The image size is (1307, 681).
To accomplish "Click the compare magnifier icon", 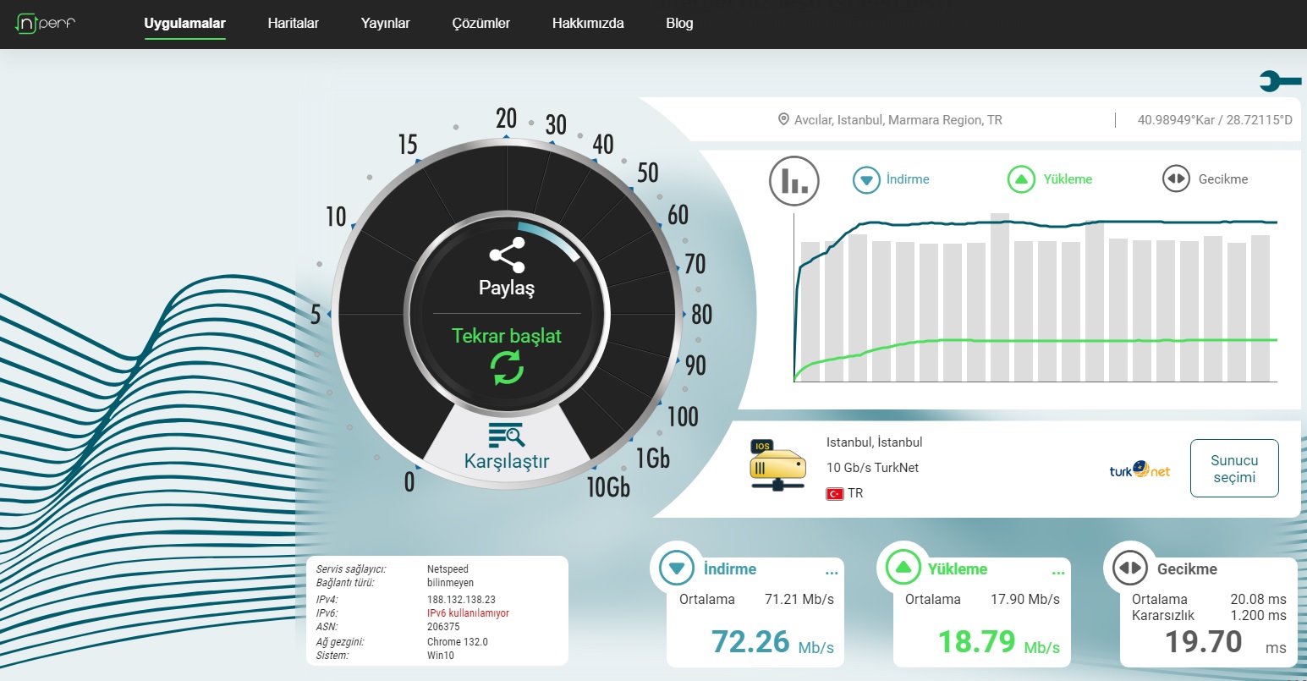I will click(x=507, y=436).
